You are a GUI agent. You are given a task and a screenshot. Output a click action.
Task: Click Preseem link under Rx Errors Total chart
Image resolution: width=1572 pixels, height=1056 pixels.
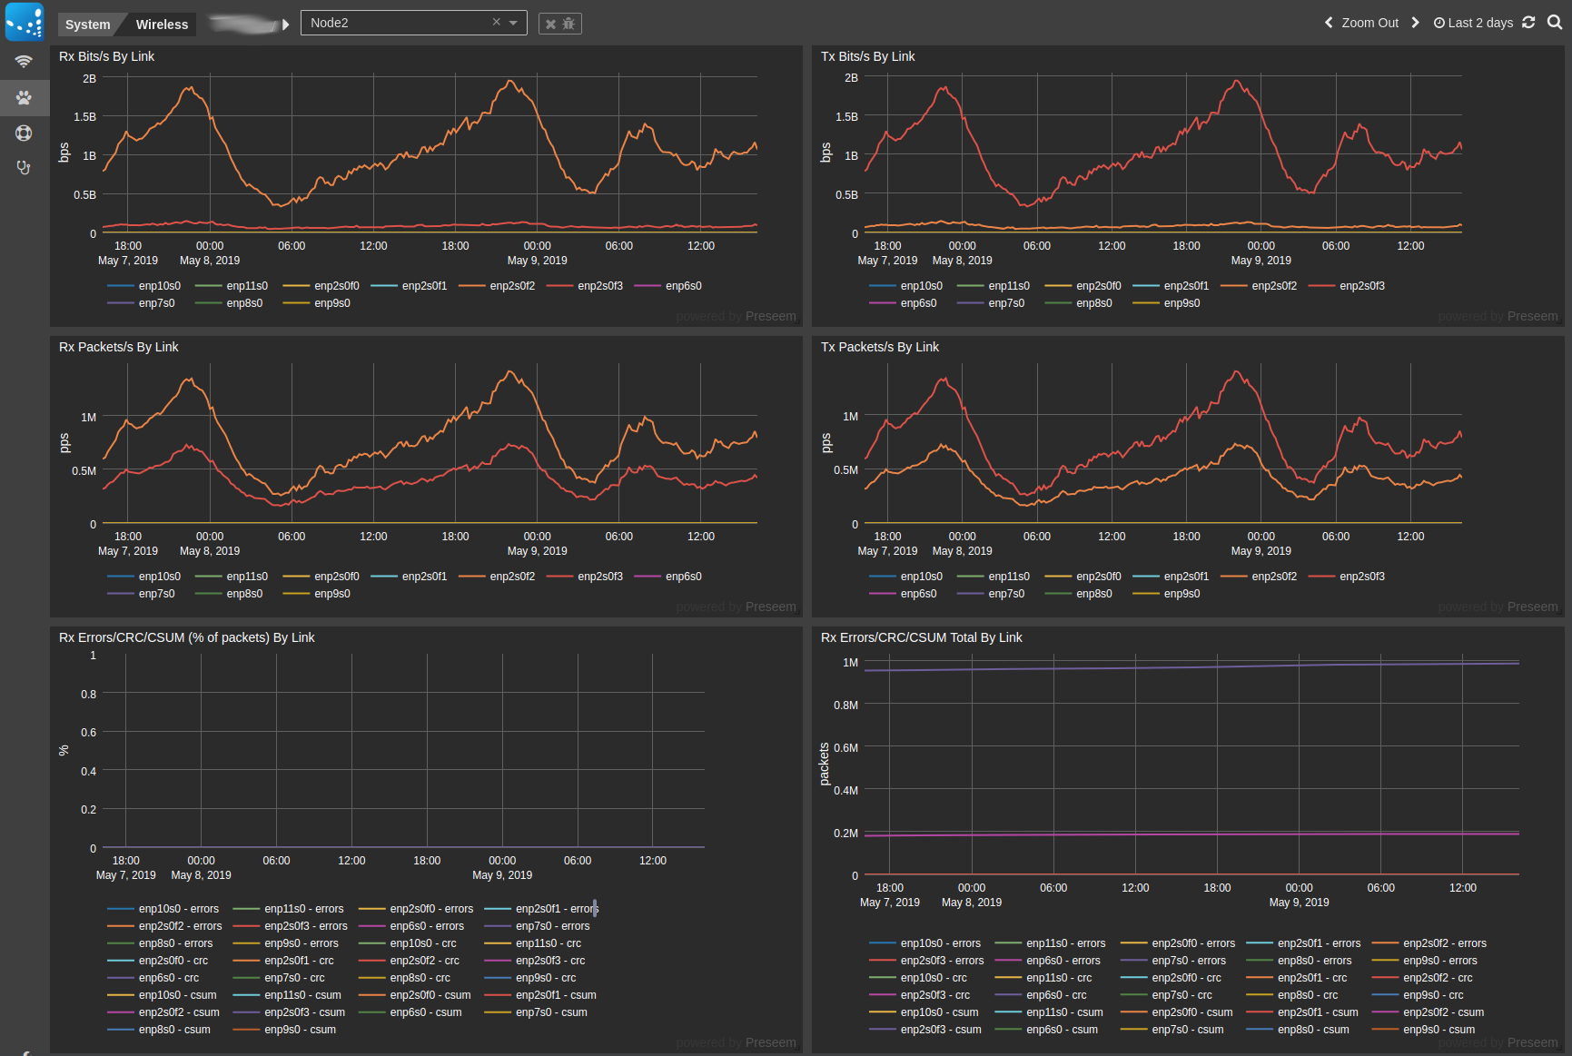click(x=1532, y=1043)
